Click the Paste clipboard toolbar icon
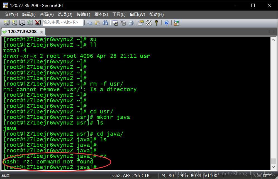Viewport: 278px width, 179px height. (97, 23)
